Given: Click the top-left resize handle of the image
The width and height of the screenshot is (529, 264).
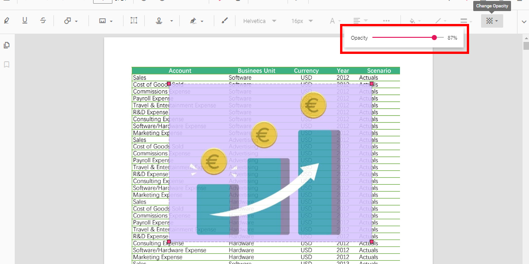Looking at the screenshot, I should 169,84.
